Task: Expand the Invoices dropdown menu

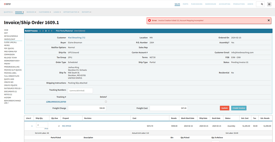Action: tap(31, 12)
